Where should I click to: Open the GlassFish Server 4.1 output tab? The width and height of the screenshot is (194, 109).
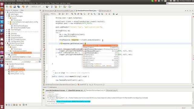click(75, 90)
